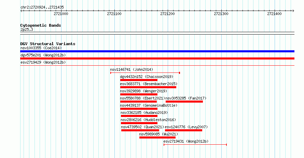Select the red bar under nsv3053285
Viewport: 304px width, 158px height.
(184, 102)
